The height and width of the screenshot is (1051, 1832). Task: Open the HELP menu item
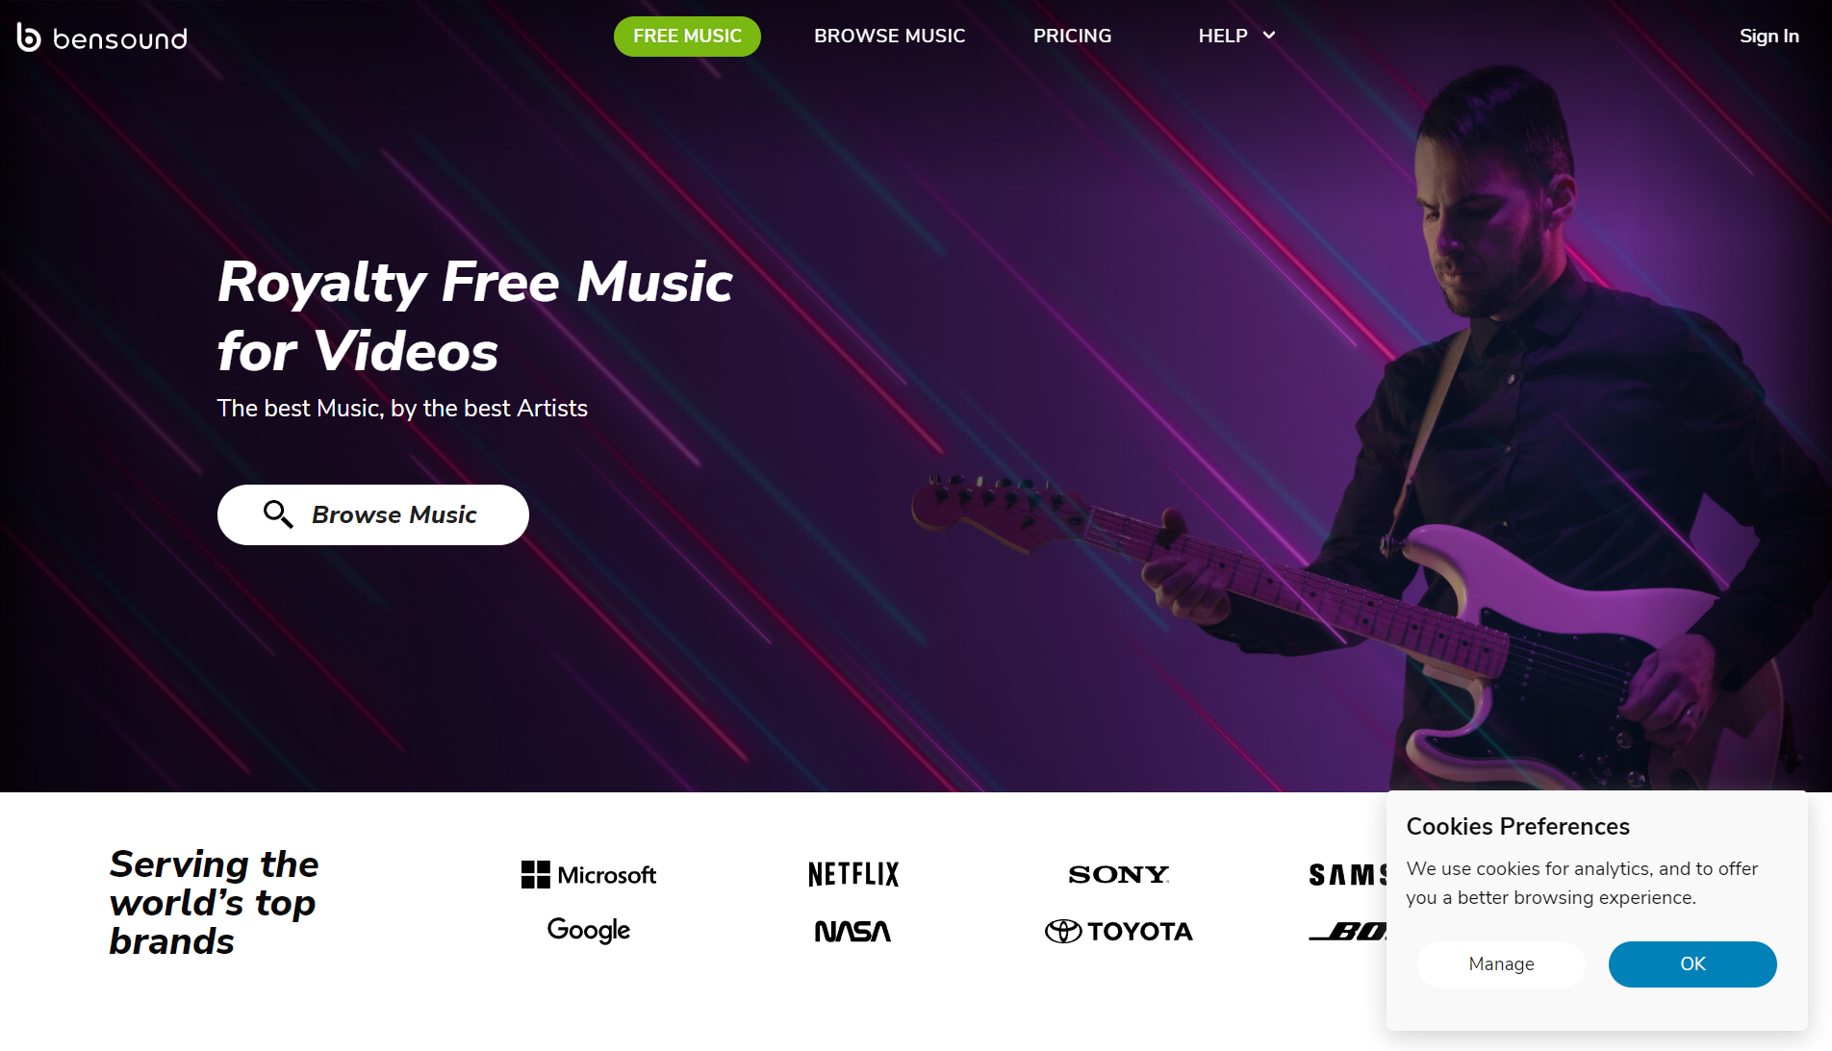click(x=1223, y=36)
